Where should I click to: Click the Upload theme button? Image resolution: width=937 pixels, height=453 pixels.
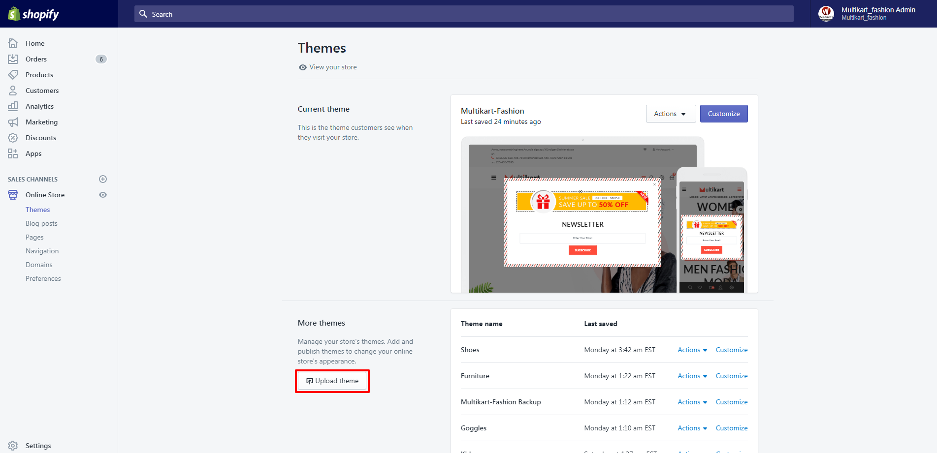click(332, 381)
